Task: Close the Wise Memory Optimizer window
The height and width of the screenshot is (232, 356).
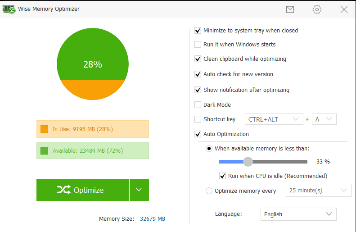Action: 344,9
